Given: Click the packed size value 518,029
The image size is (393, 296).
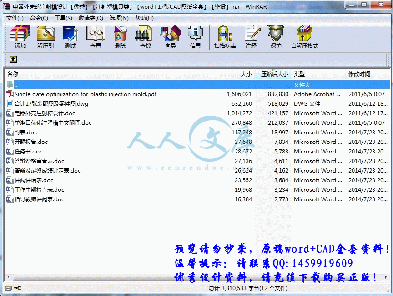Looking at the screenshot, I should [278, 104].
